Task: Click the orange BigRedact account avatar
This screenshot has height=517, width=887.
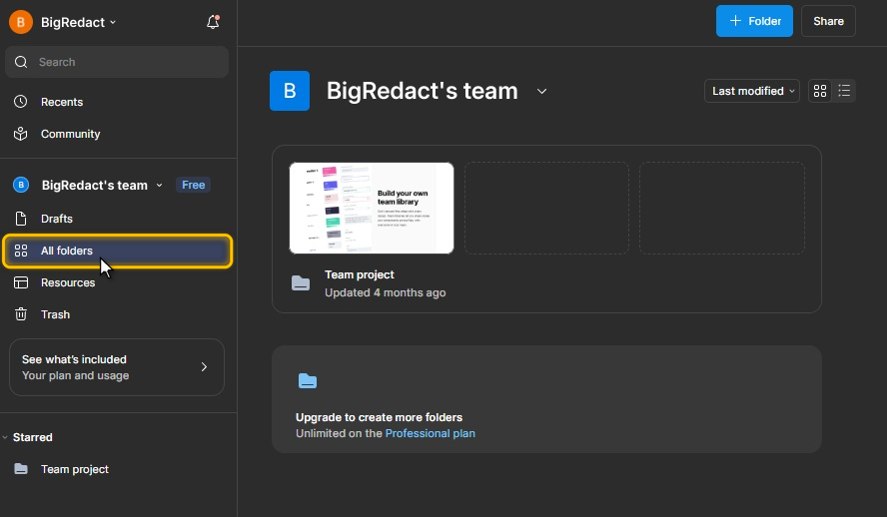Action: tap(21, 22)
